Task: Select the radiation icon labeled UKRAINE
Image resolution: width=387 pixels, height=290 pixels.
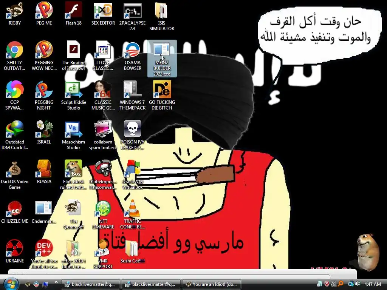Action: [15, 251]
